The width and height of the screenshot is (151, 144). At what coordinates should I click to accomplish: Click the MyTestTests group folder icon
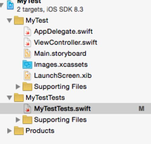click(19, 98)
